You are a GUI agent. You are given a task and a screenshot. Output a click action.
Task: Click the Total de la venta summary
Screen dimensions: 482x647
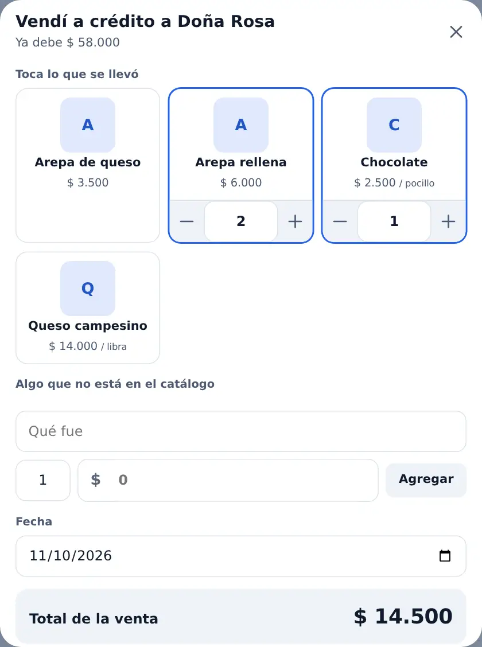[x=241, y=617]
